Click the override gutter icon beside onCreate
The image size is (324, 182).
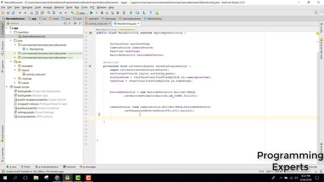[90, 66]
